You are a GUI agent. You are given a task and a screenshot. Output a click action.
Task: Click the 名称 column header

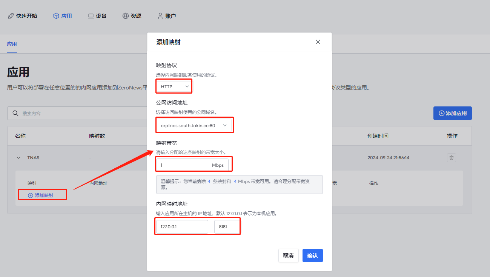point(20,136)
